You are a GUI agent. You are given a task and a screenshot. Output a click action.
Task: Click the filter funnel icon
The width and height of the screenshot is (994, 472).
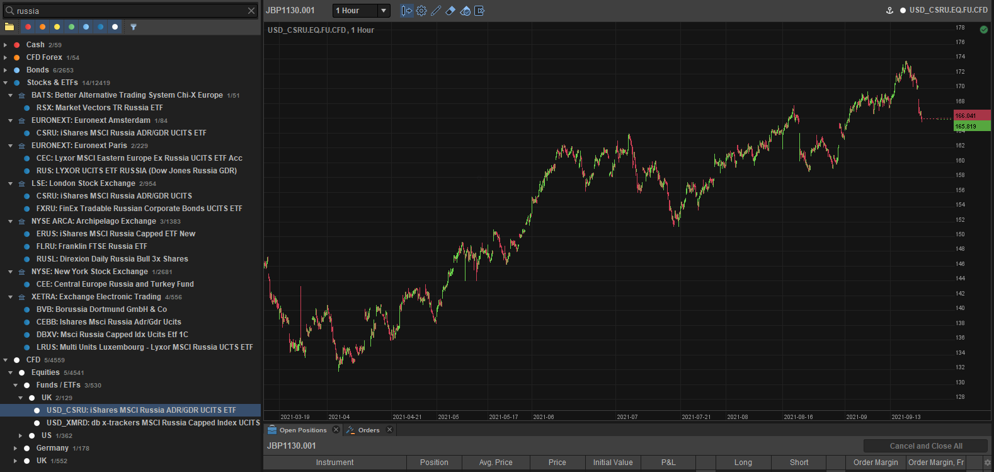pos(134,27)
